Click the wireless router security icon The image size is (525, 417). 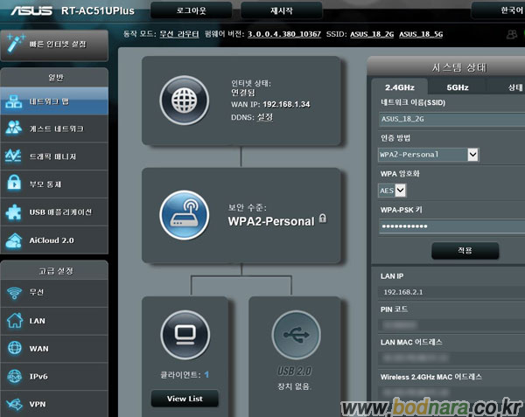(x=185, y=215)
